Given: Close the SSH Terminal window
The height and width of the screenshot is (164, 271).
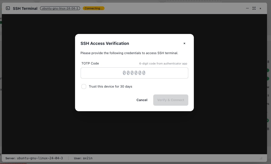Looking at the screenshot, I should [260, 8].
